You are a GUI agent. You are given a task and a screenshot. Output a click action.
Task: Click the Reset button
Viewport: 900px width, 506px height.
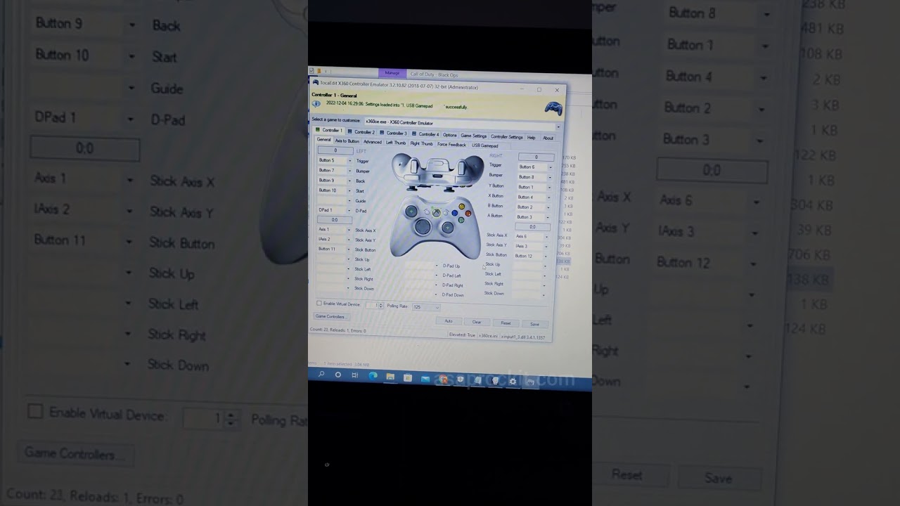[x=506, y=323]
